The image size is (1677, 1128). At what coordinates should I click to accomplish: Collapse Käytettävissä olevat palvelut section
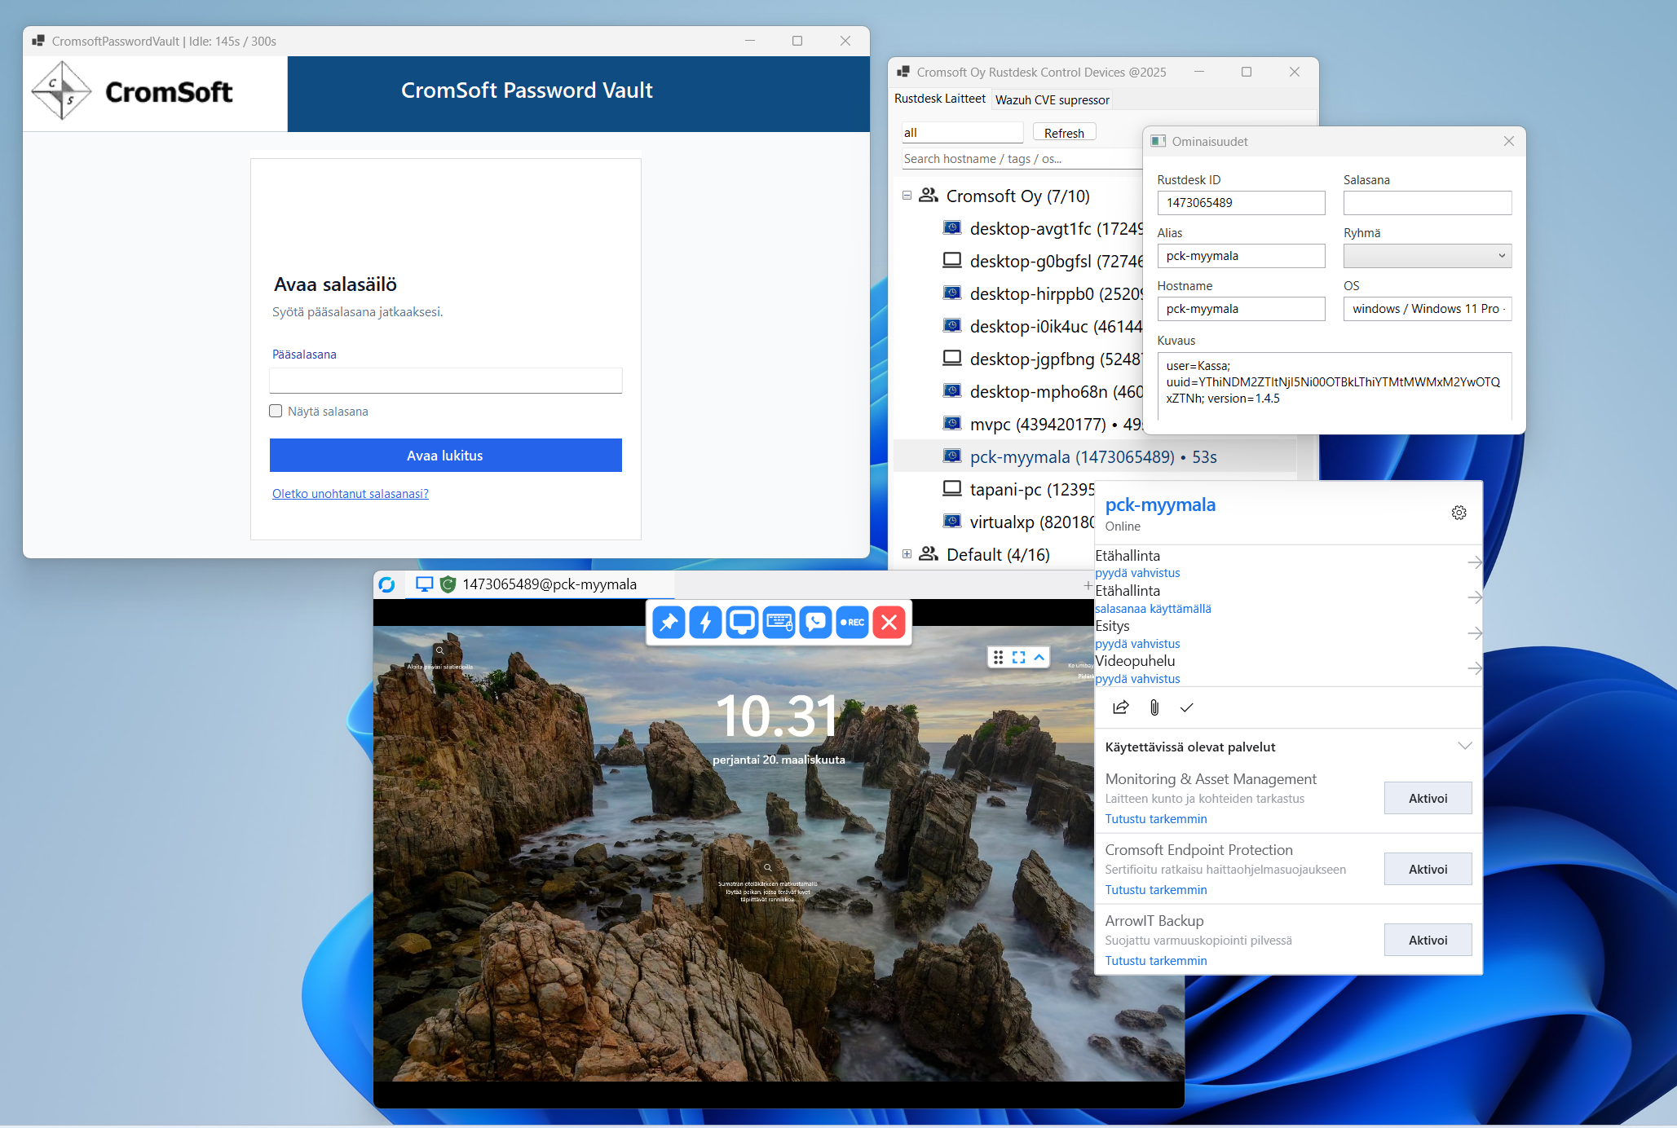[1464, 747]
